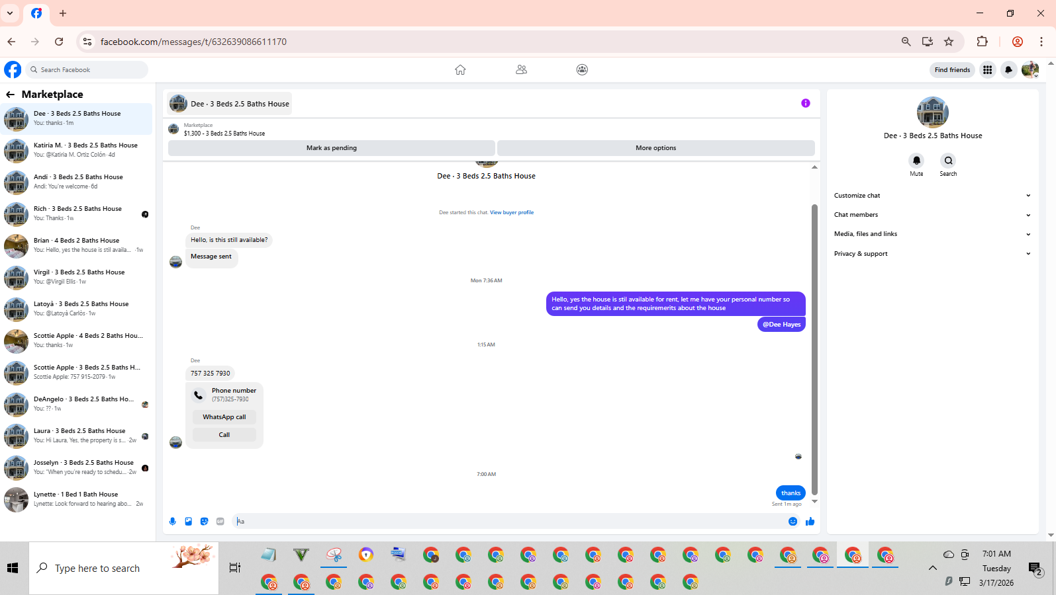Send a thumbs-up like

point(810,522)
